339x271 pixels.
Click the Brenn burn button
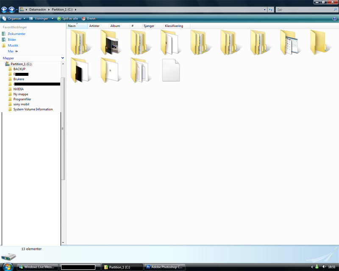coord(88,19)
